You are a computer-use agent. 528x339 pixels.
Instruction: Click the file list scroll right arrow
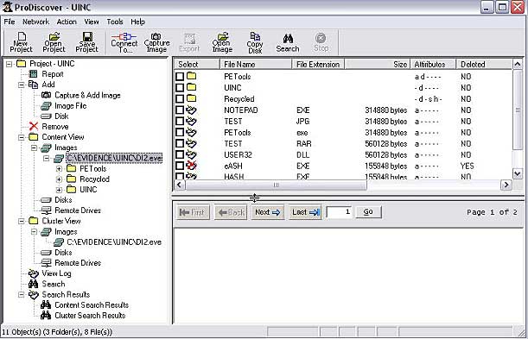506,185
